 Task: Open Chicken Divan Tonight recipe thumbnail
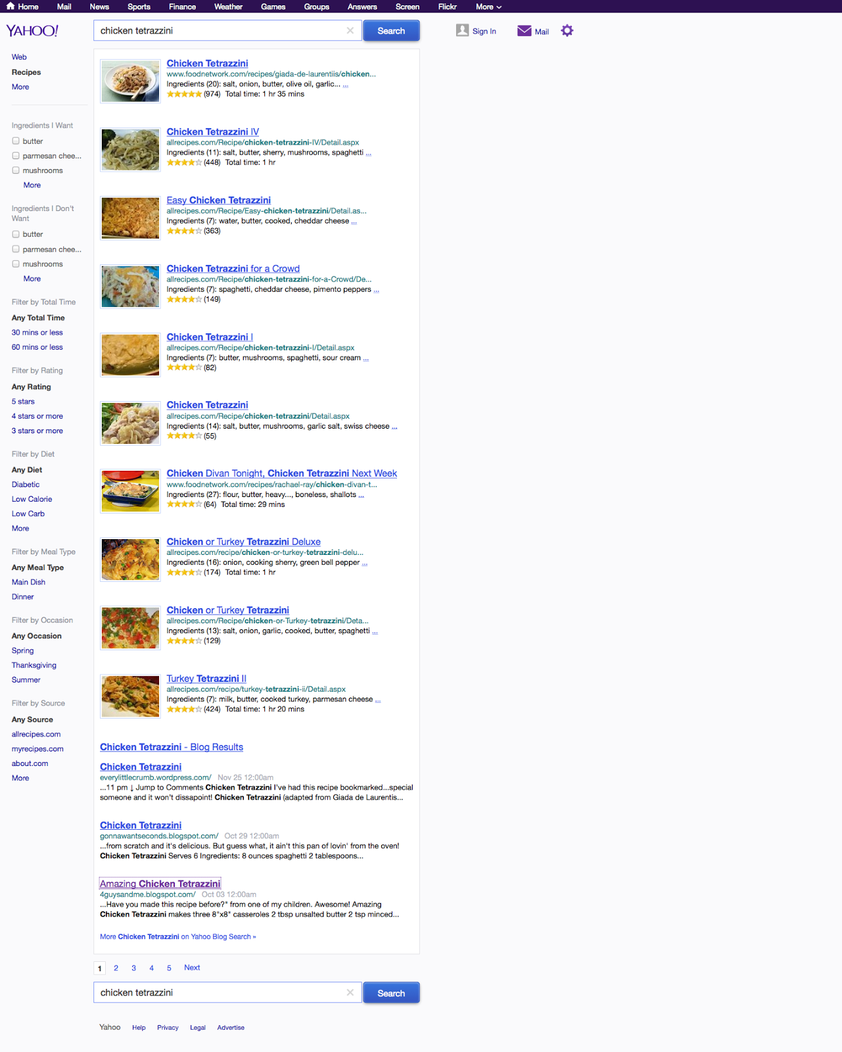pos(130,491)
